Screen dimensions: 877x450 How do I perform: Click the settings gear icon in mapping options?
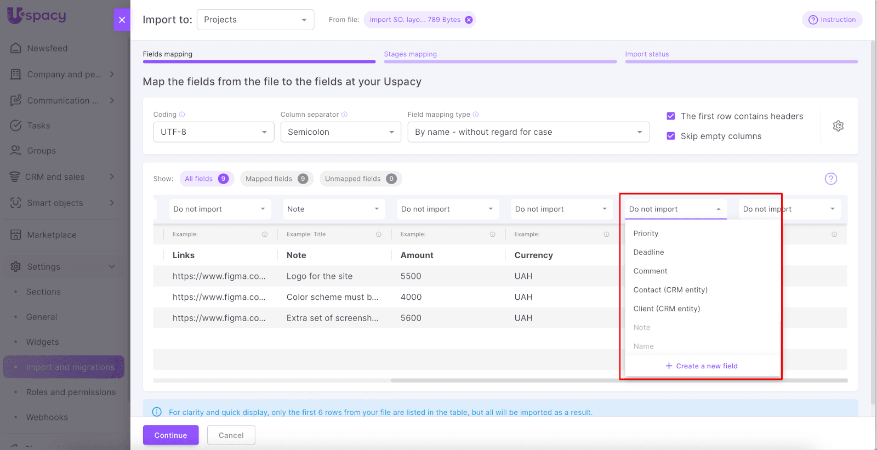[838, 126]
